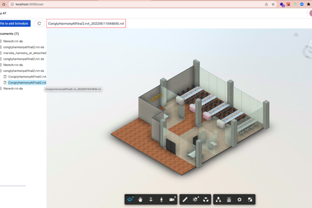The image size is (312, 208).
Task: Open the Properties panel icon
Action: (229, 199)
